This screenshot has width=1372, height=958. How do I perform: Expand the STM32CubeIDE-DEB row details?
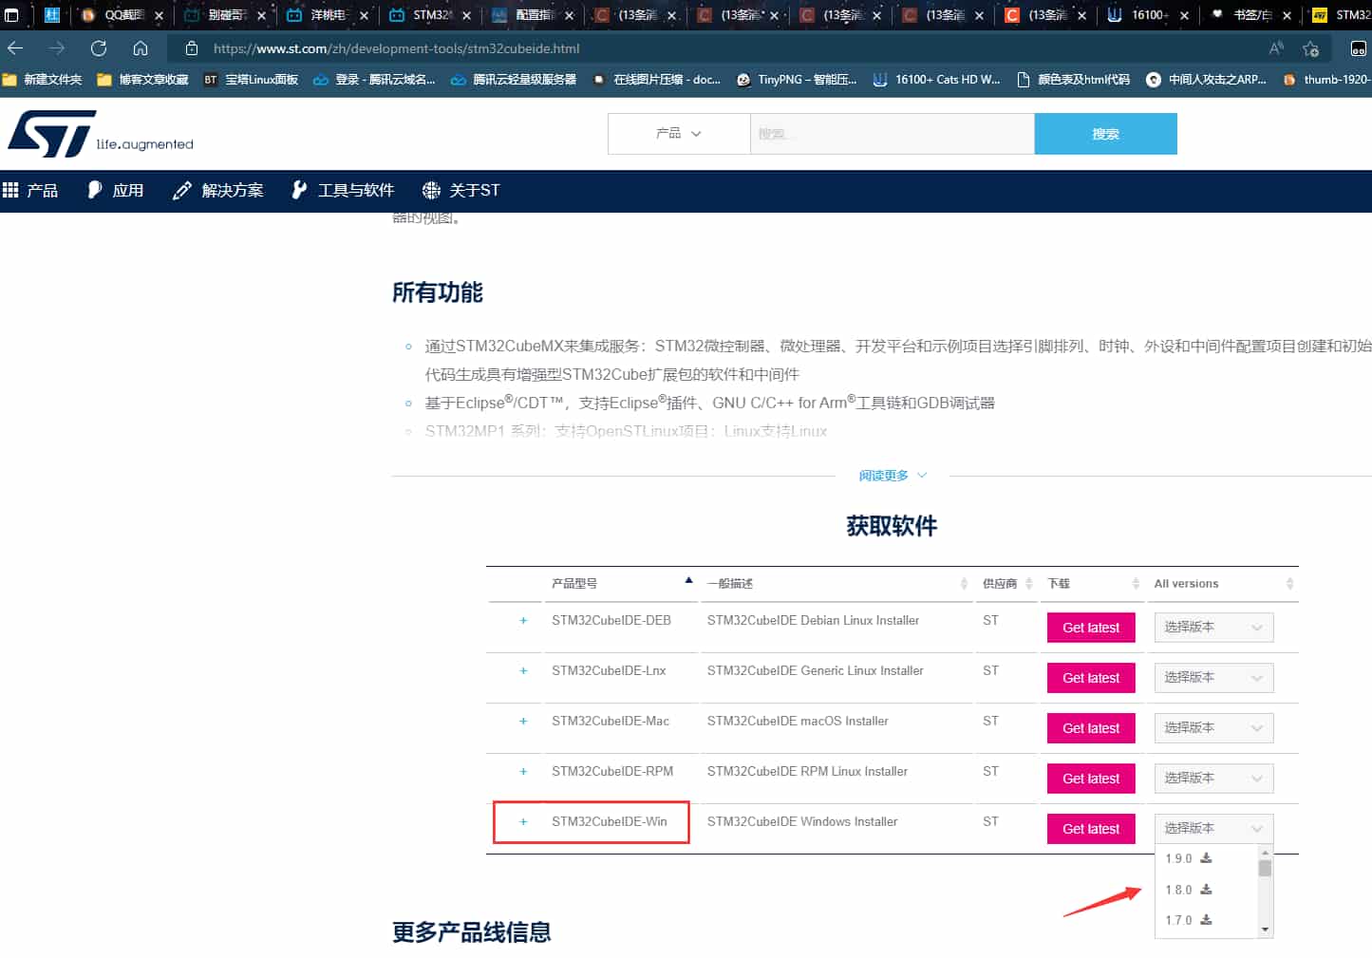pos(523,621)
